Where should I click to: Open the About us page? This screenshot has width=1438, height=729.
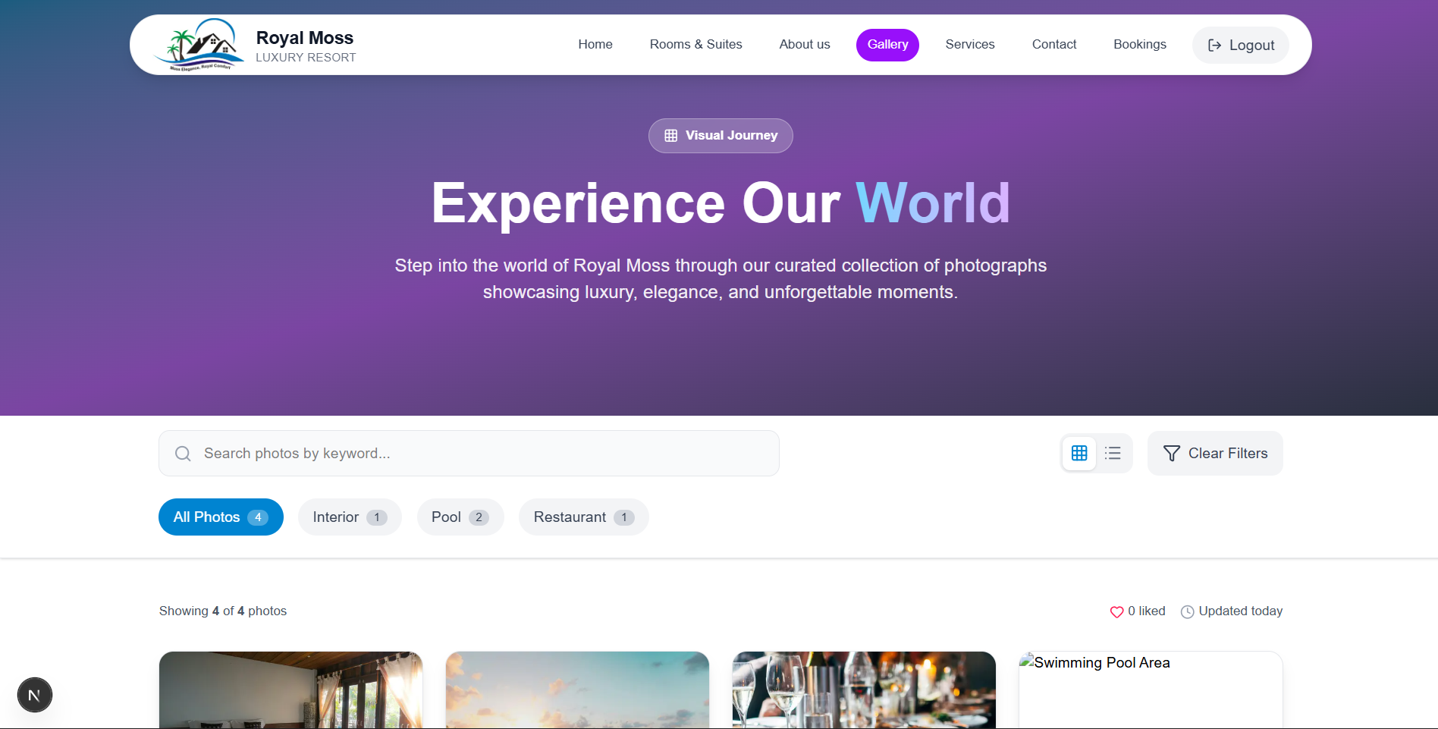804,45
